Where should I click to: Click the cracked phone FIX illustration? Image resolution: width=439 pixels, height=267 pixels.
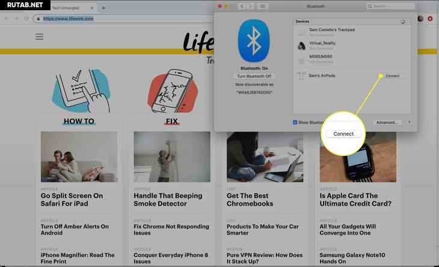(173, 91)
